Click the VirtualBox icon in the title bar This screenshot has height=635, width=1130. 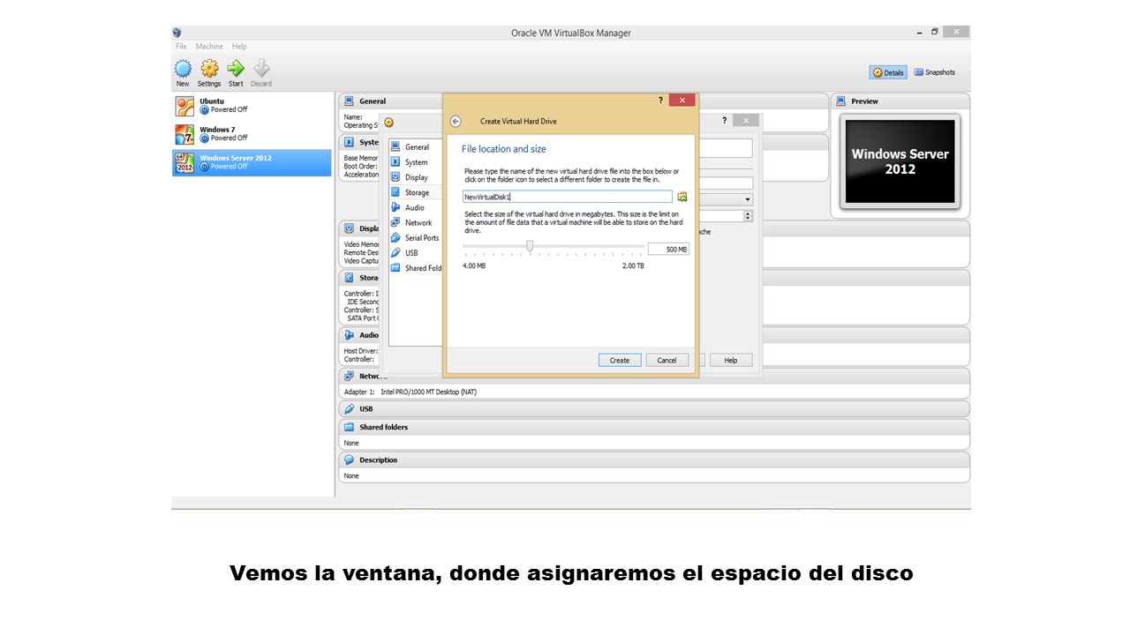pos(177,33)
